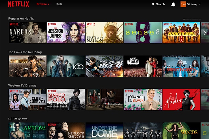Image resolution: width=209 pixels, height=139 pixels.
Task: Open the Club de Cuervos thumbnail
Action: coord(28,100)
